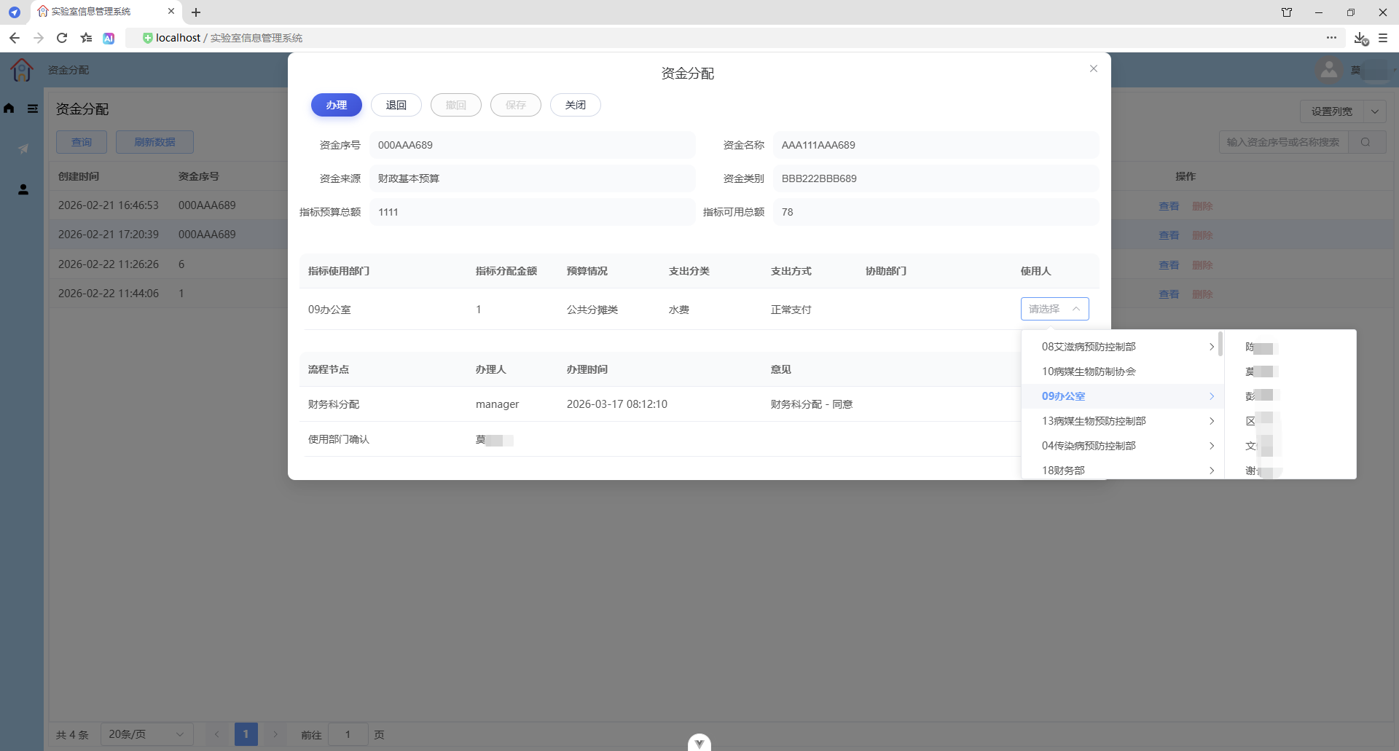Click the user avatar in header

coord(1329,70)
